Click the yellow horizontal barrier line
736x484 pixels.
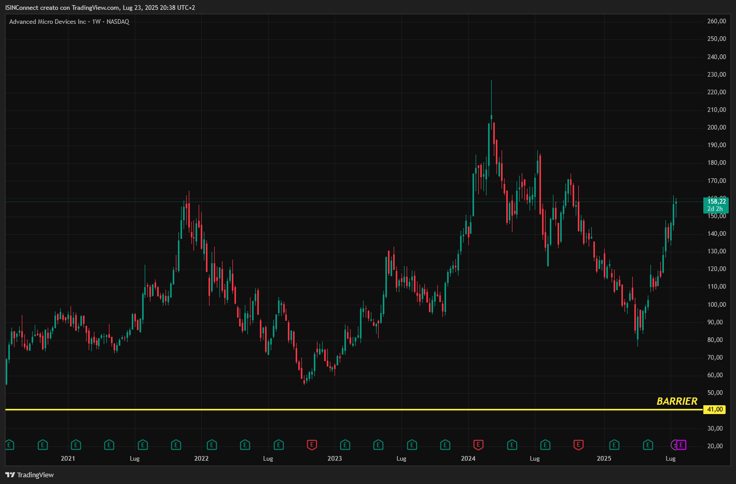tap(354, 409)
